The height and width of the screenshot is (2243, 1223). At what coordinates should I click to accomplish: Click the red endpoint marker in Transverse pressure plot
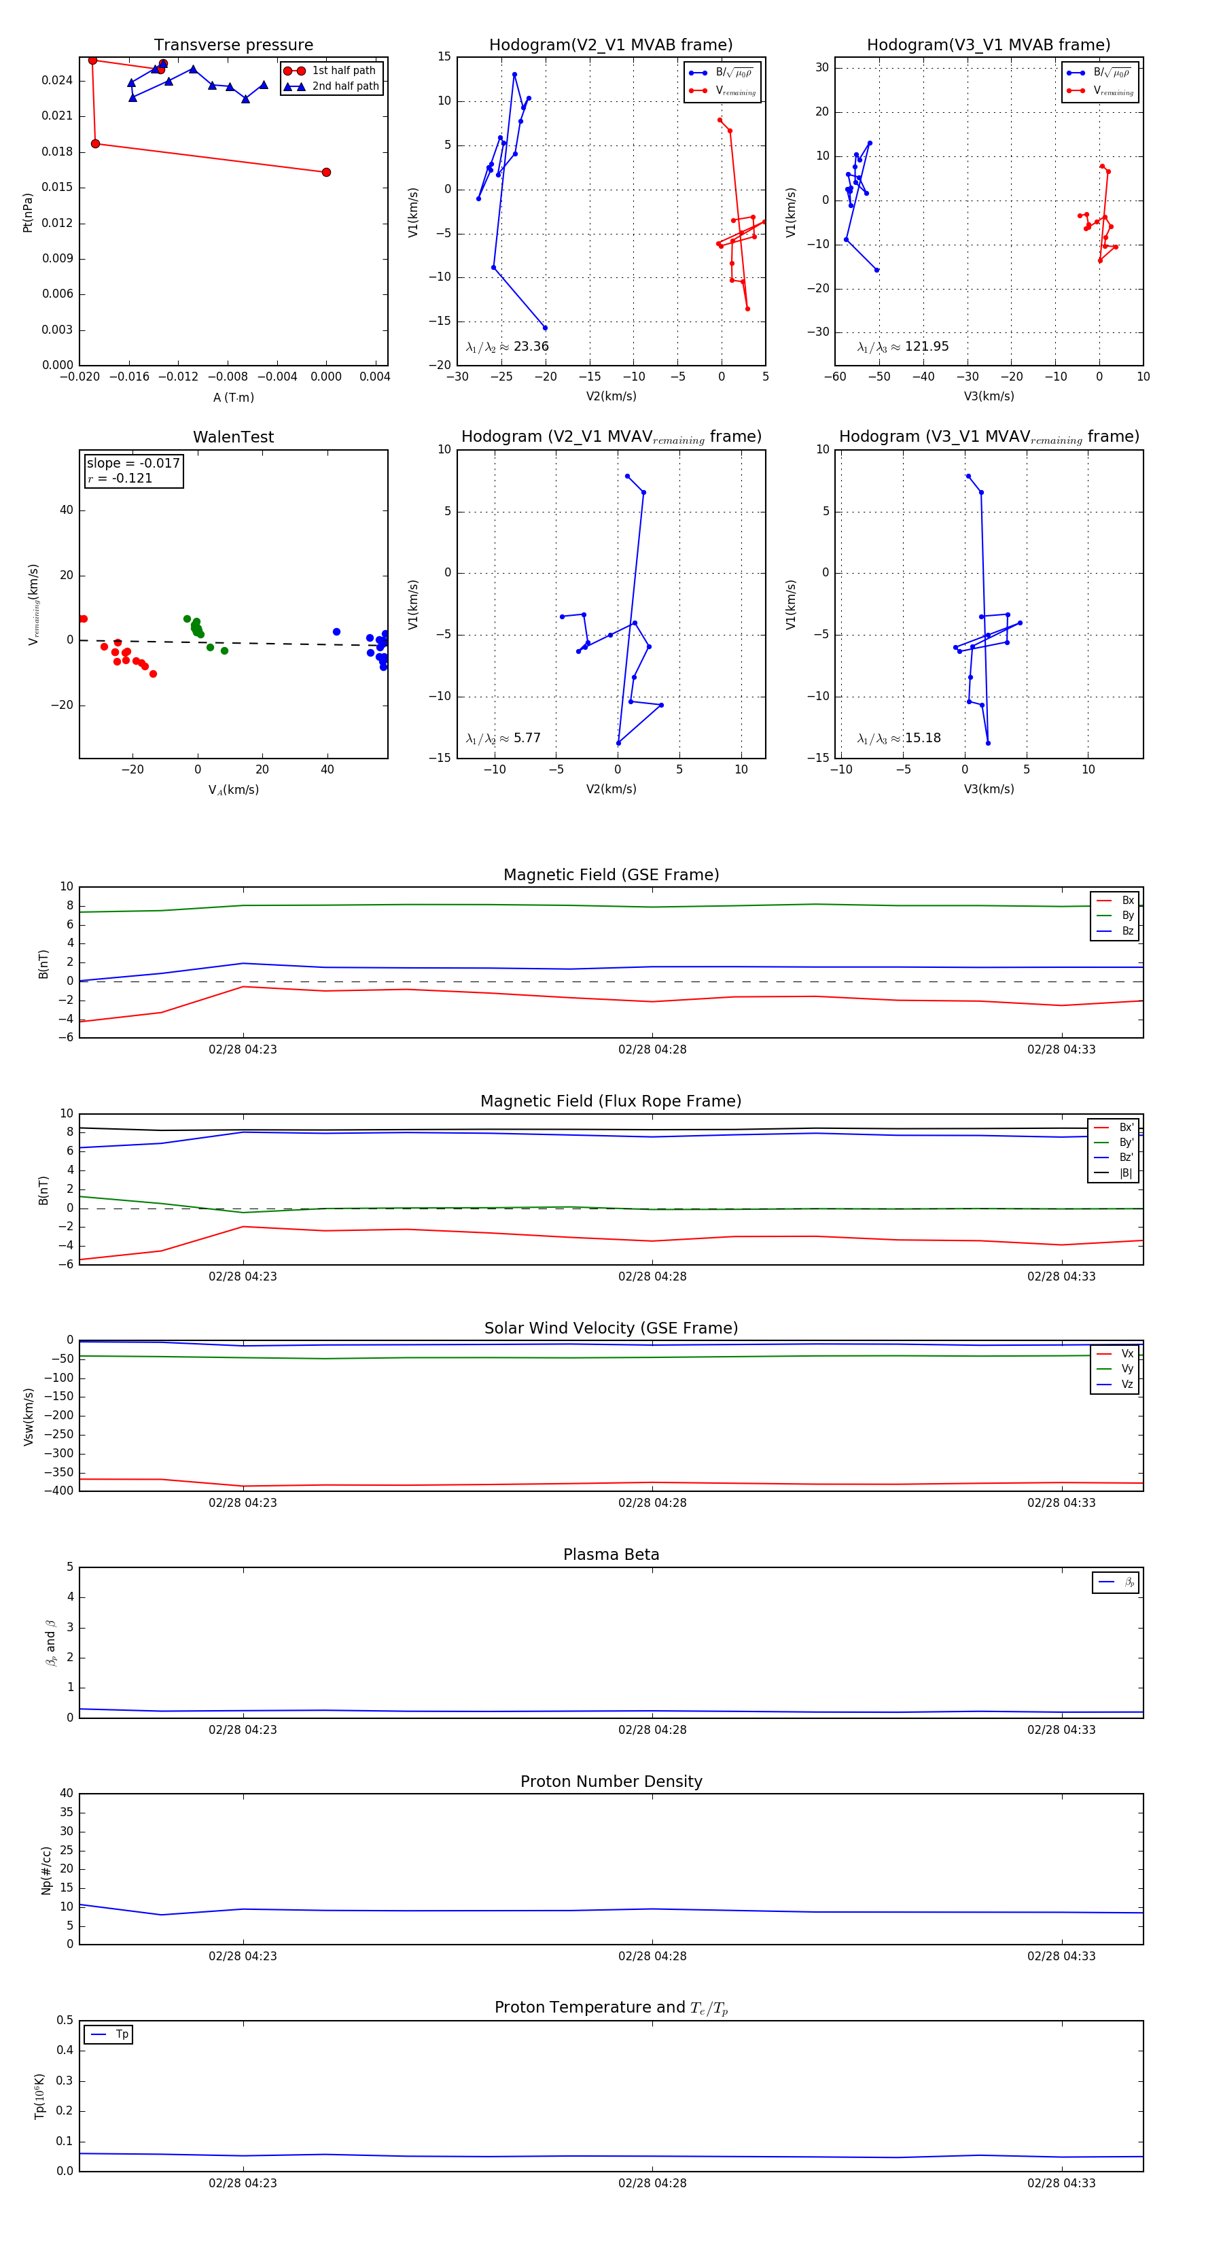coord(326,173)
